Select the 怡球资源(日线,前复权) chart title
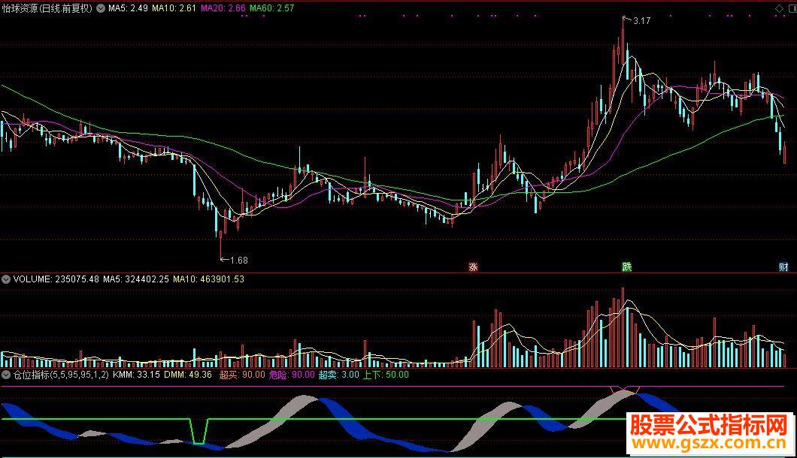The height and width of the screenshot is (458, 797). (x=47, y=8)
